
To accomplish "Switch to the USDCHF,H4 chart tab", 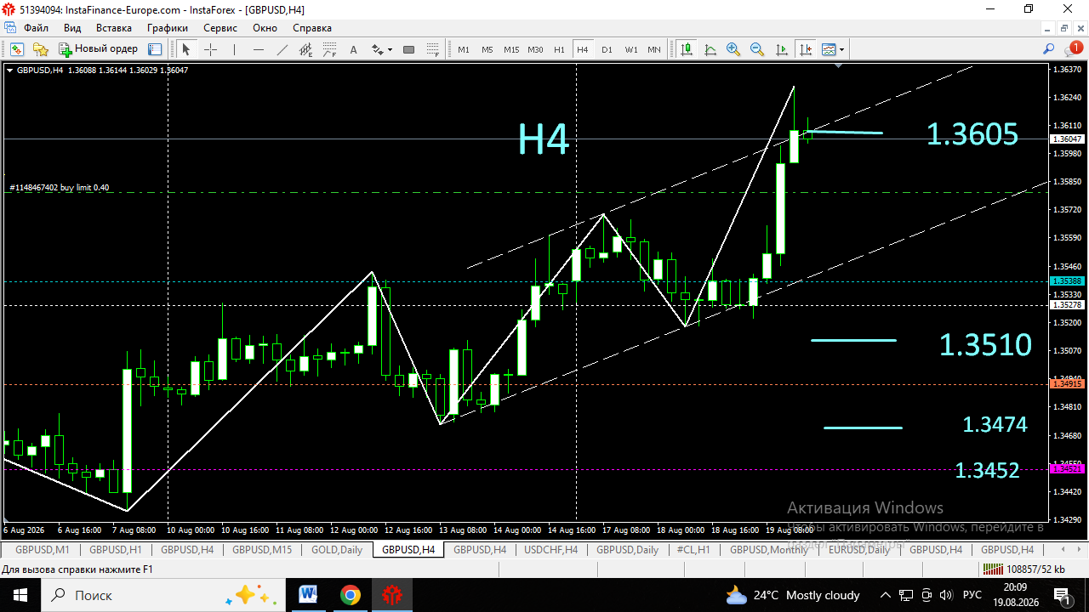I will coord(551,550).
